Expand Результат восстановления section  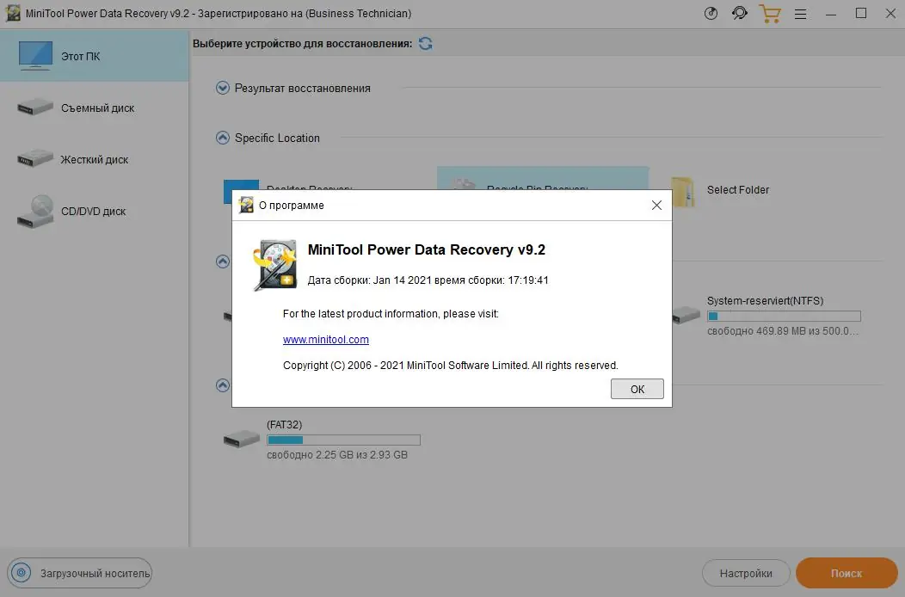tap(222, 88)
